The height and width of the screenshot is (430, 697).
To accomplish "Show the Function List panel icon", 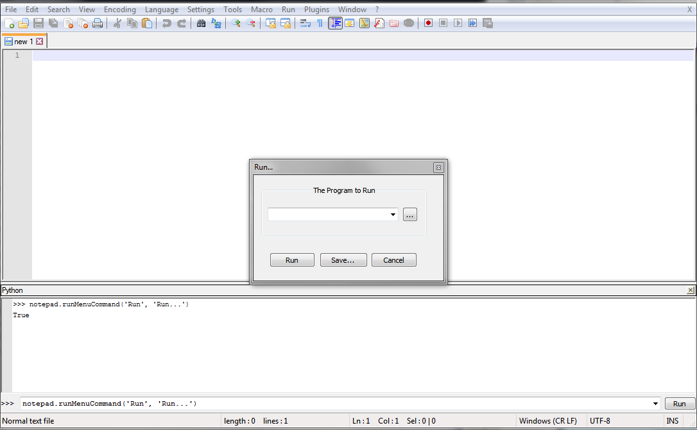I will coord(379,24).
